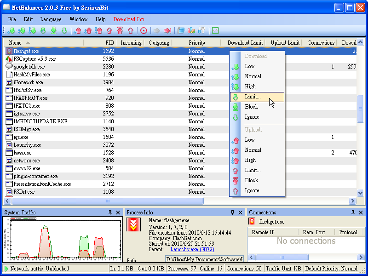Close the Connections panel
The width and height of the screenshot is (368, 276).
tap(361, 213)
